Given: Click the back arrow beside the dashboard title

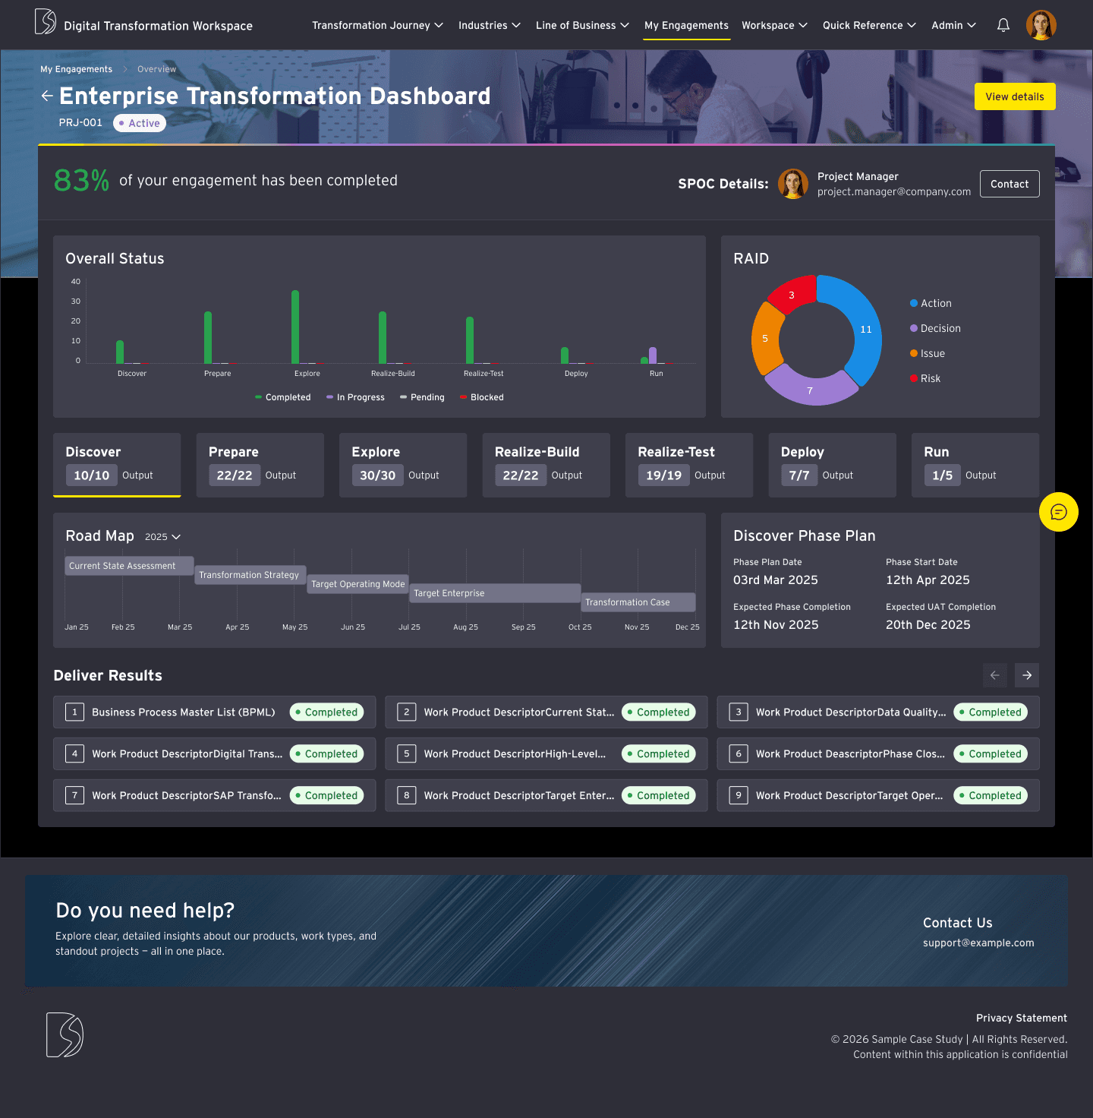Looking at the screenshot, I should (x=47, y=96).
